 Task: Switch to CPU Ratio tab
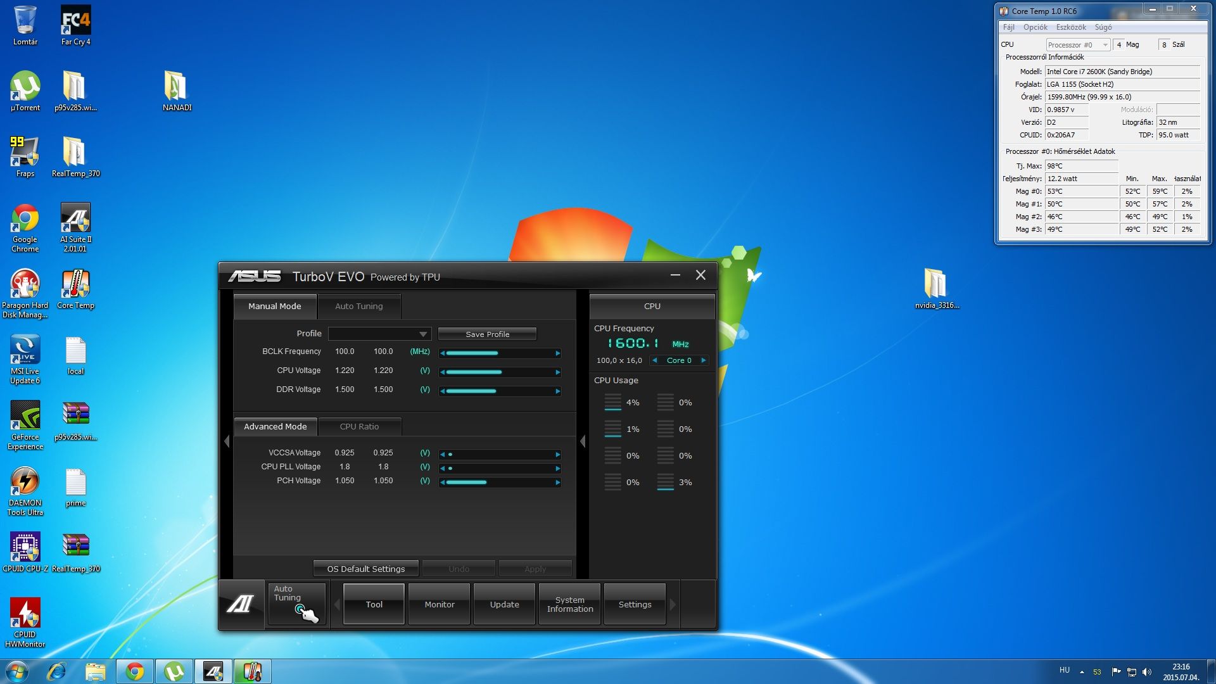coord(359,427)
